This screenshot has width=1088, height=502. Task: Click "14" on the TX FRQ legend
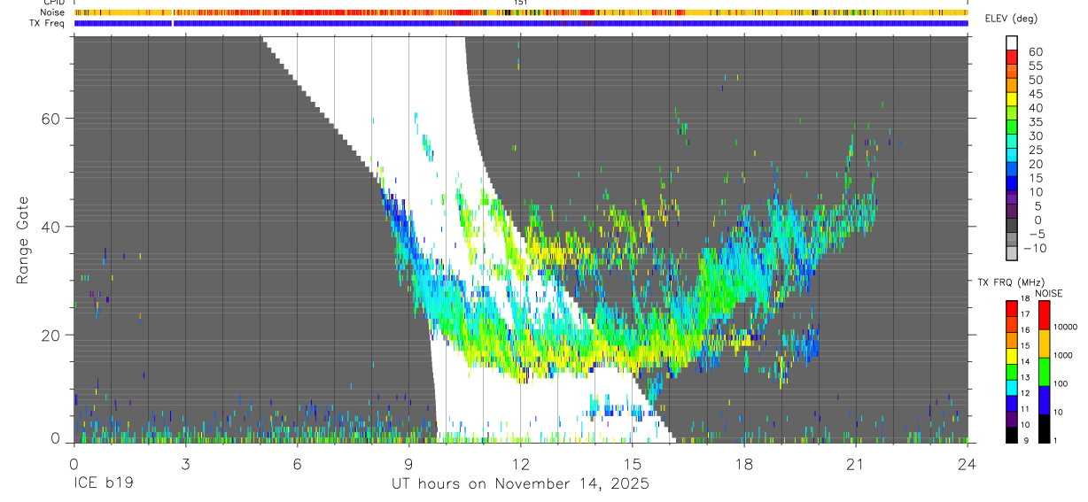1025,361
